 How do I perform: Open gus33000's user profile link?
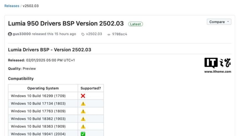pyautogui.click(x=22, y=34)
